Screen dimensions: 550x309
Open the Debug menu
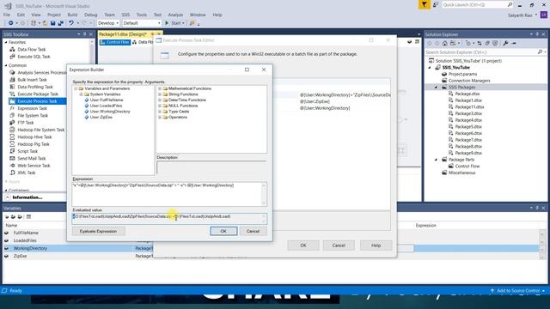pos(90,15)
